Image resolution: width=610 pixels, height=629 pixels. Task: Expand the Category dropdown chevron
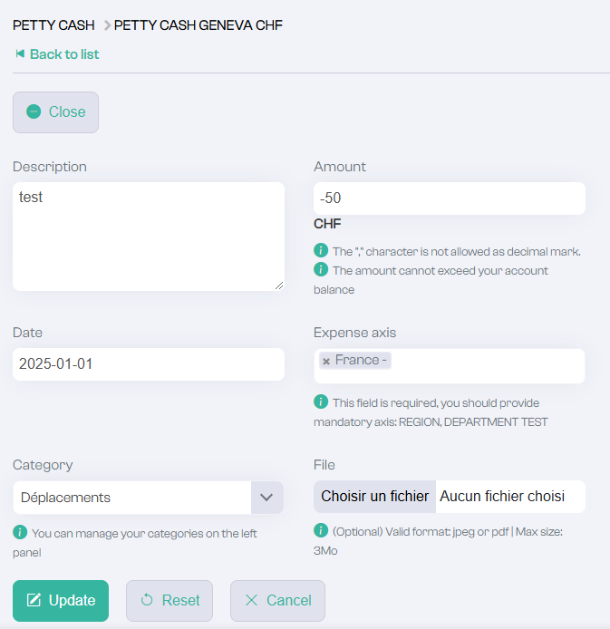[x=266, y=498]
